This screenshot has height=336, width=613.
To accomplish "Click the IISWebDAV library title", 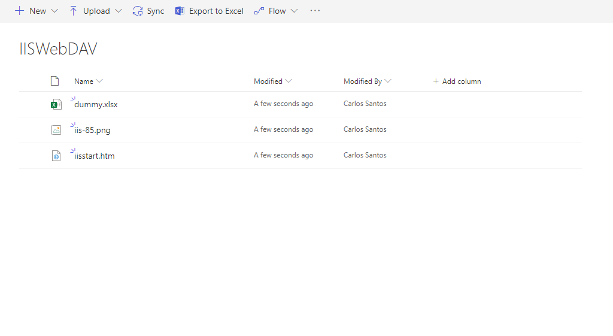I will 58,49.
